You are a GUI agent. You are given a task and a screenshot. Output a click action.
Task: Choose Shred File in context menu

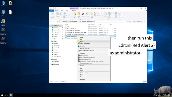[x=94, y=46]
